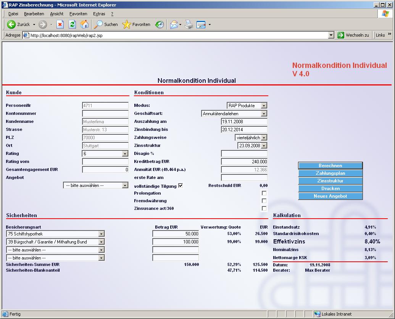The image size is (395, 319).
Task: Check the Fremdwährung checkbox
Action: [264, 201]
